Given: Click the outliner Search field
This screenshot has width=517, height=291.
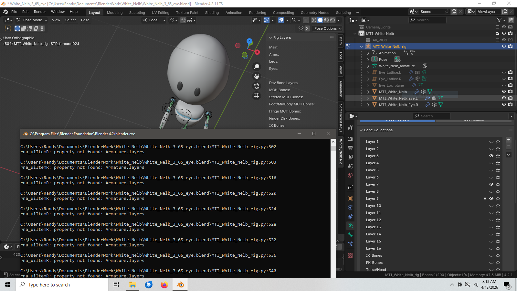Looking at the screenshot, I should (427, 20).
